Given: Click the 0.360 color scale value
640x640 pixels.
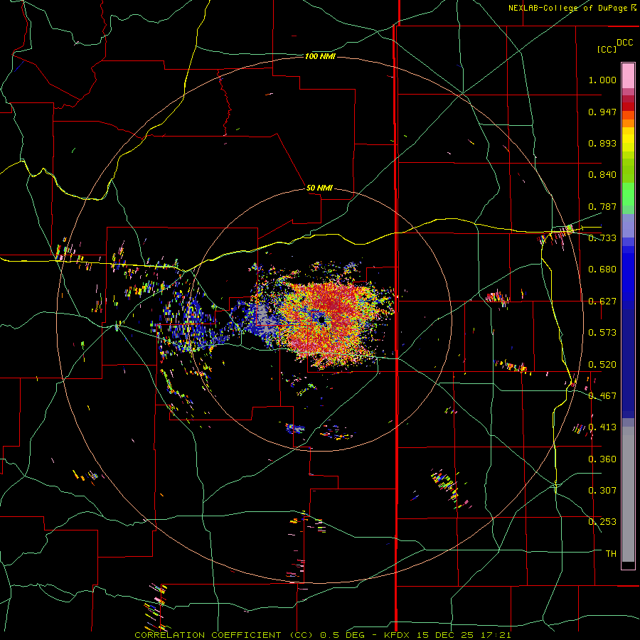Looking at the screenshot, I should coord(602,459).
